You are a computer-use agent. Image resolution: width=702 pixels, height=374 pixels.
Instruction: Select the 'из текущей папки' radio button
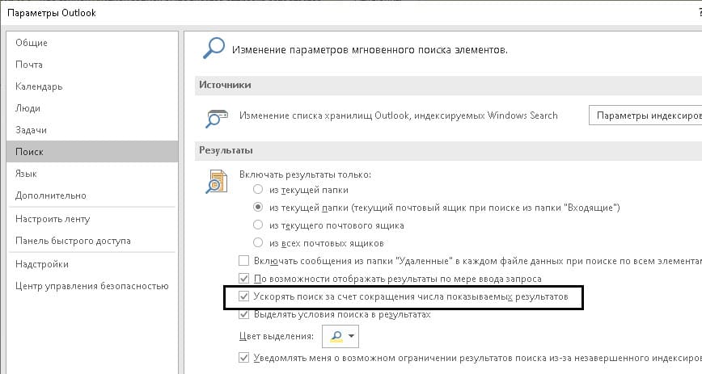258,190
